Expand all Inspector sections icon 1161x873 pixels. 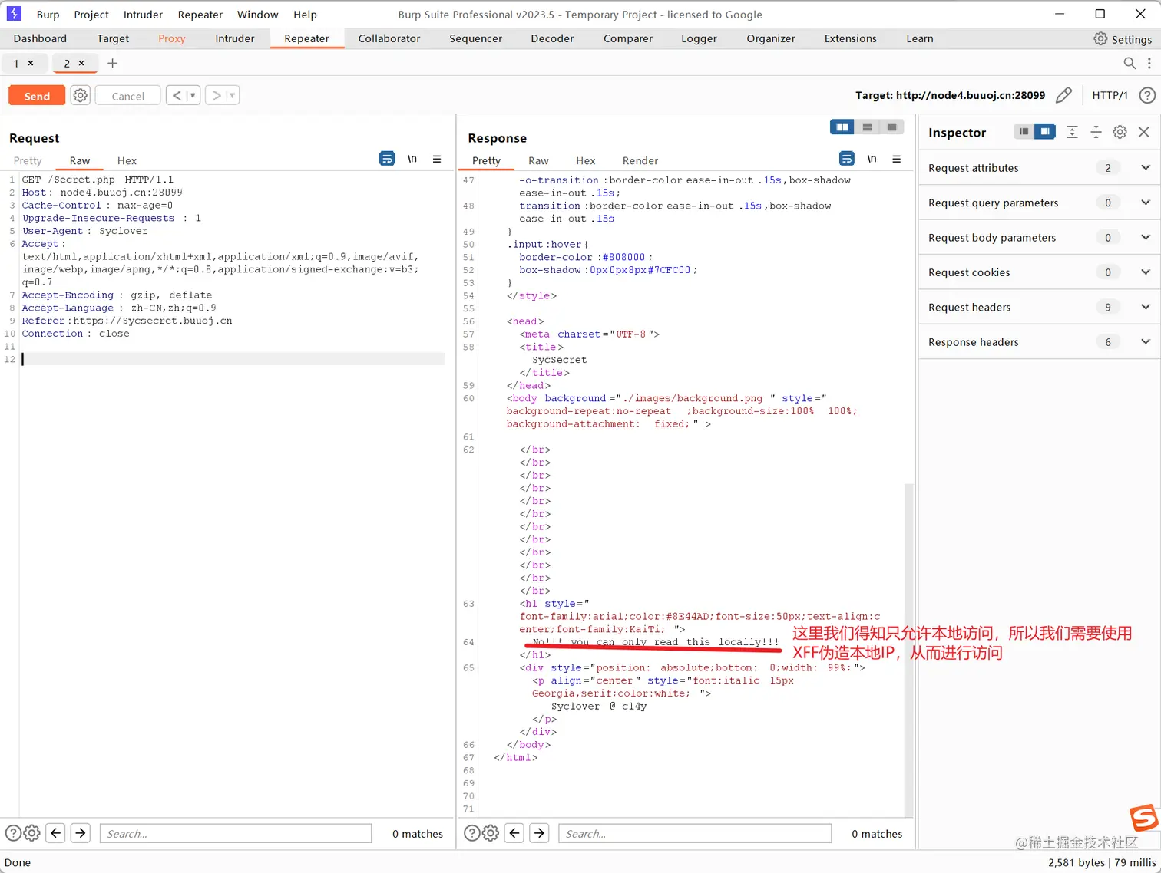[1072, 132]
